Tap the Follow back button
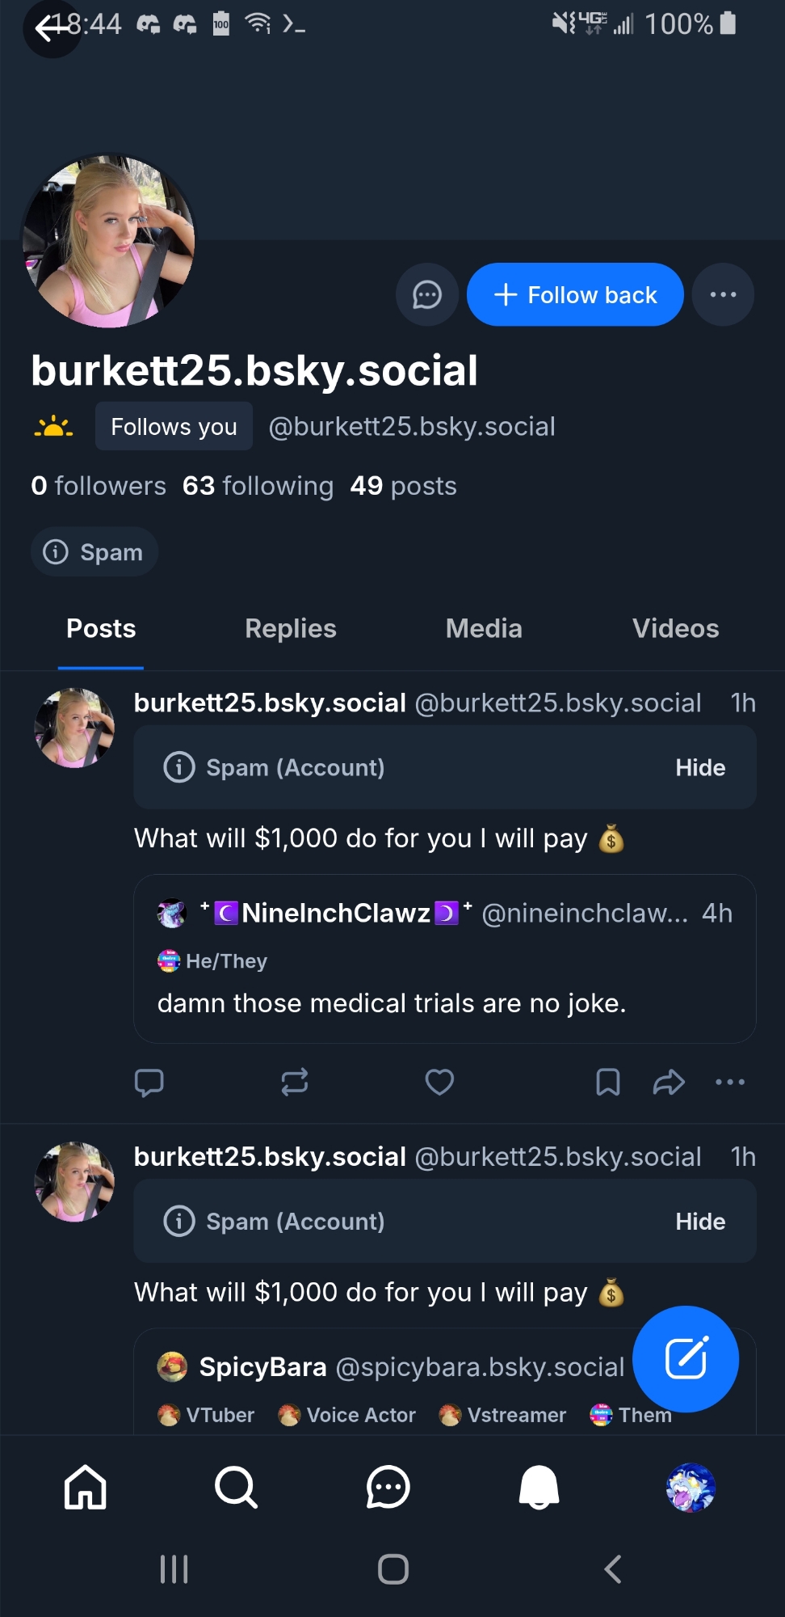The image size is (785, 1617). tap(575, 295)
